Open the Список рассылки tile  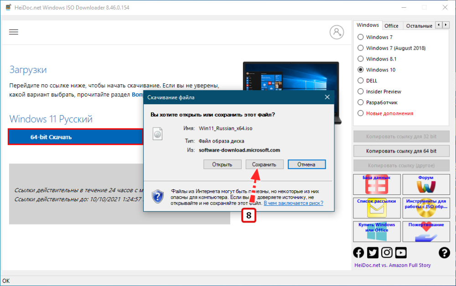coord(377,208)
